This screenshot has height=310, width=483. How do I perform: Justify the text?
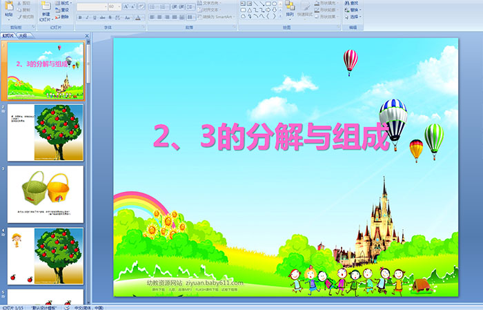pos(175,17)
